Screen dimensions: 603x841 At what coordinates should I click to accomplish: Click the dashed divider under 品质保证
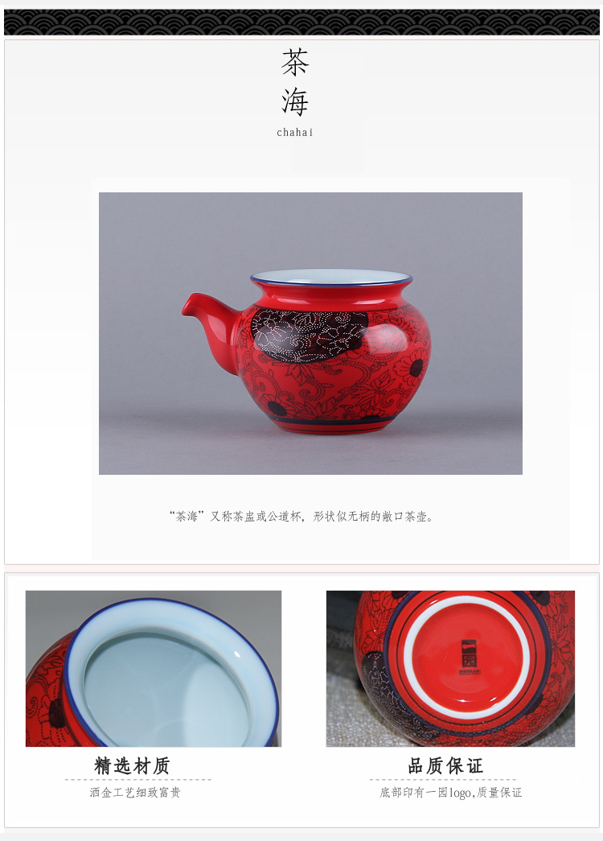[x=443, y=779]
